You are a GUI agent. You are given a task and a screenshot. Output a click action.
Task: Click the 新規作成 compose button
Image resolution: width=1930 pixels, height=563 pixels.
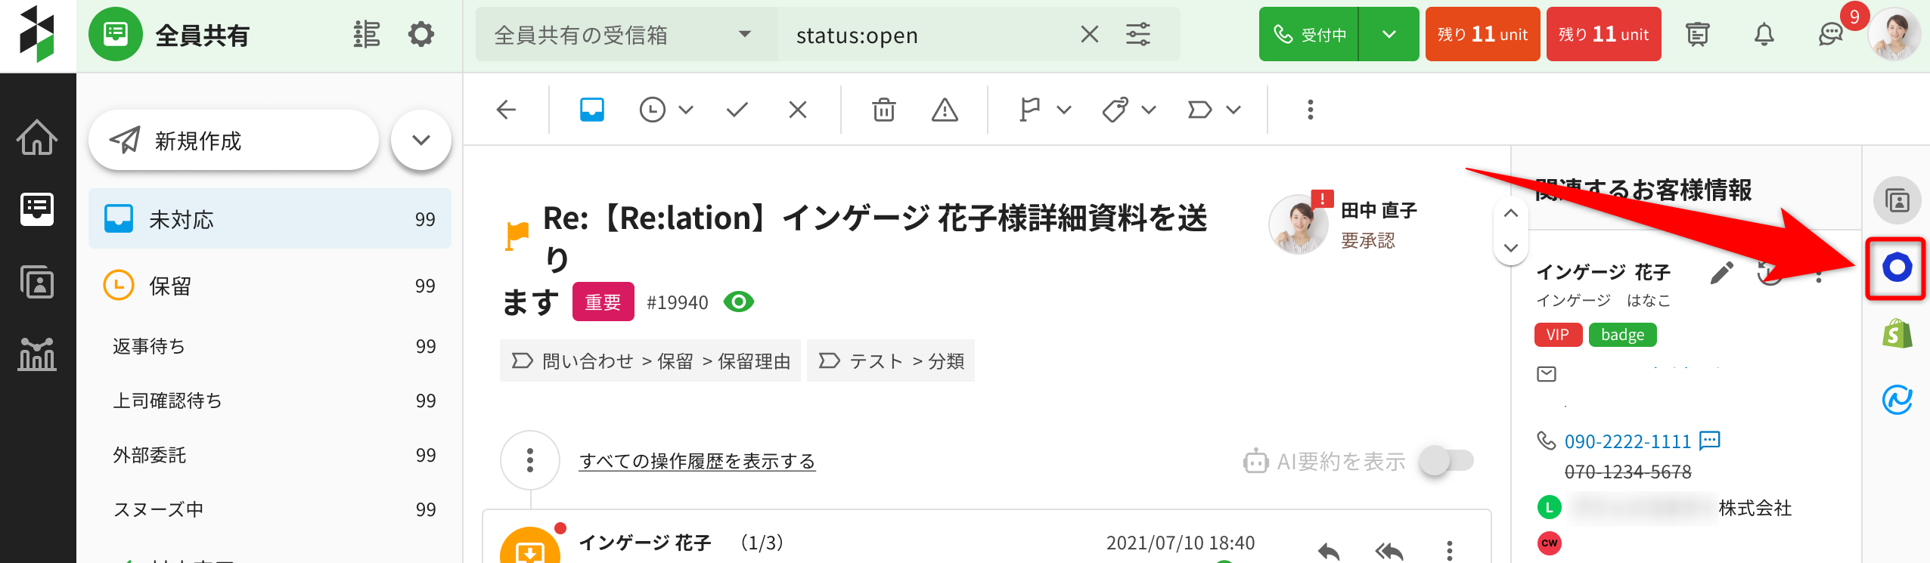pyautogui.click(x=233, y=141)
